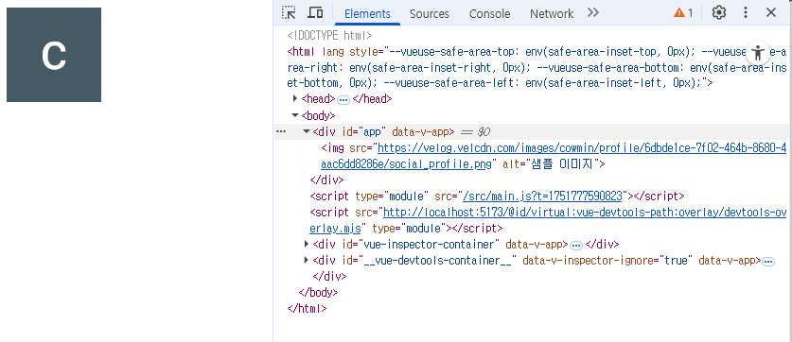Screen dimensions: 792x342
Task: Open the /src/main.js script link
Action: (x=542, y=197)
